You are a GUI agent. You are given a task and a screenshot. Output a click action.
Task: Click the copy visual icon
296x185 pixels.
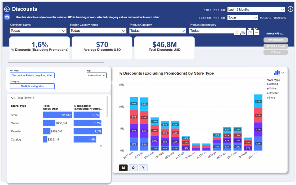pos(237,33)
